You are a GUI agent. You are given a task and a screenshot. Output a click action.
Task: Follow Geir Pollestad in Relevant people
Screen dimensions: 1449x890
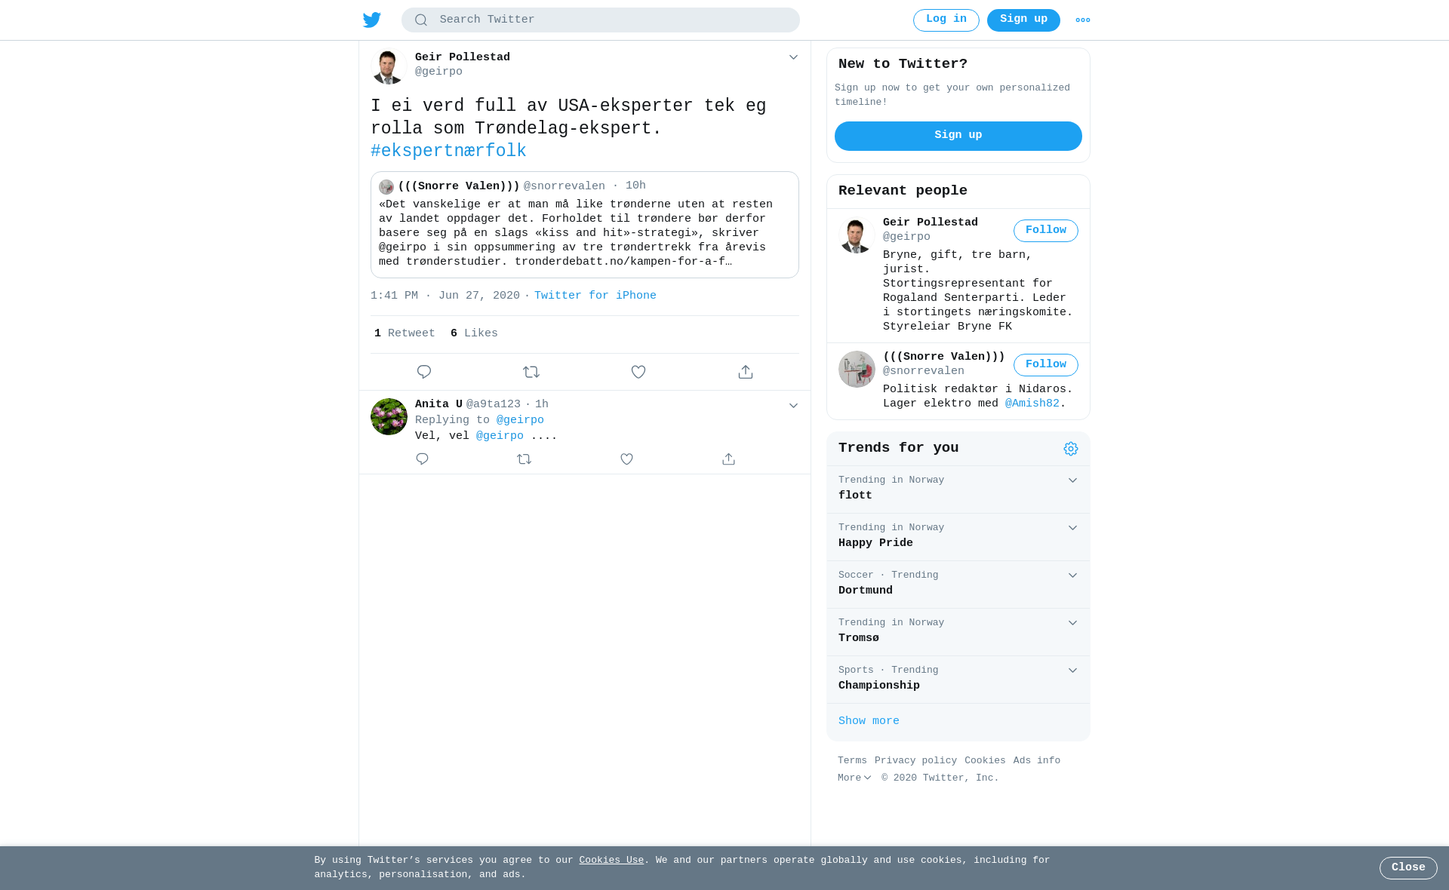click(x=1046, y=231)
